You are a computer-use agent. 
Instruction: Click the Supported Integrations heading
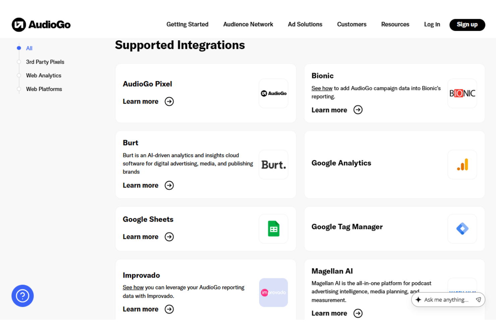[180, 45]
